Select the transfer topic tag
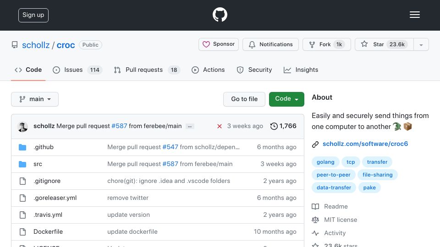Viewport: 440px width, 247px height. (377, 162)
